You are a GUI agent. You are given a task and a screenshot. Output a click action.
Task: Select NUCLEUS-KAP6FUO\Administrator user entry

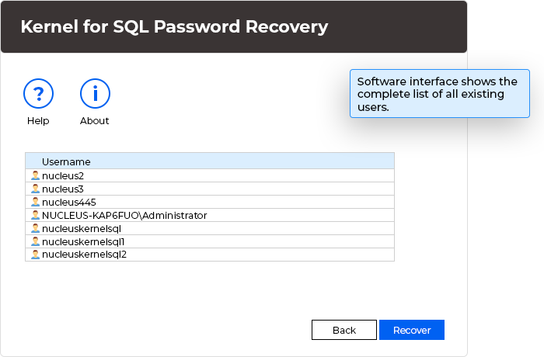[210, 215]
